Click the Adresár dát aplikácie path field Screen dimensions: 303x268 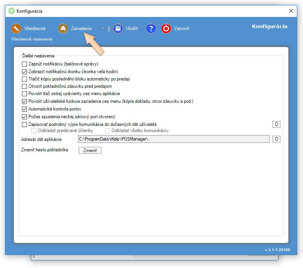[173, 139]
